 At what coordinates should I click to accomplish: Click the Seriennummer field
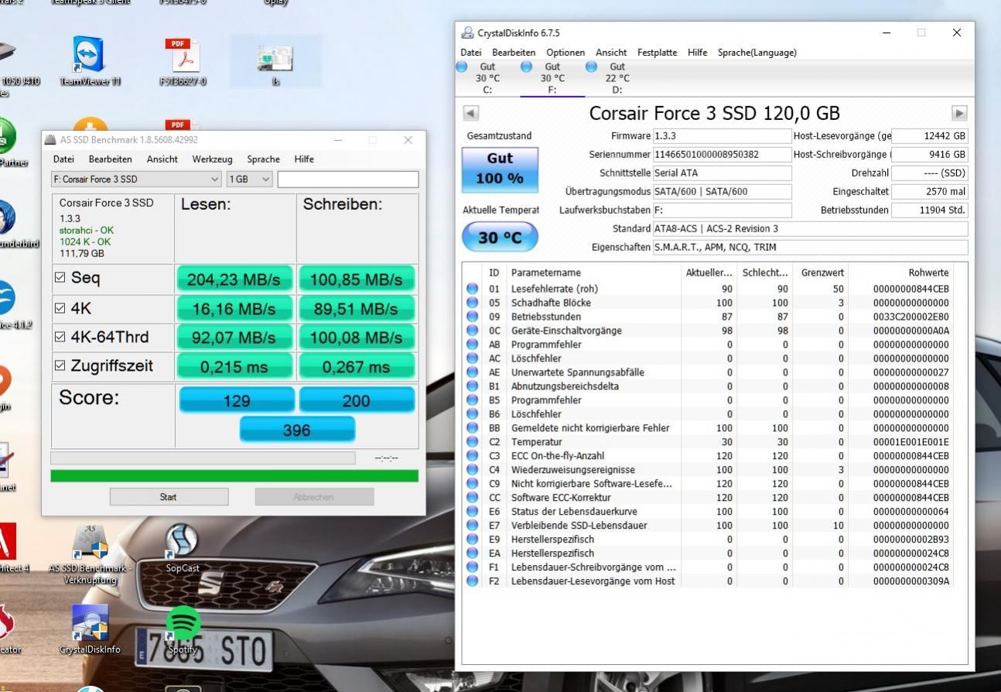(x=722, y=155)
